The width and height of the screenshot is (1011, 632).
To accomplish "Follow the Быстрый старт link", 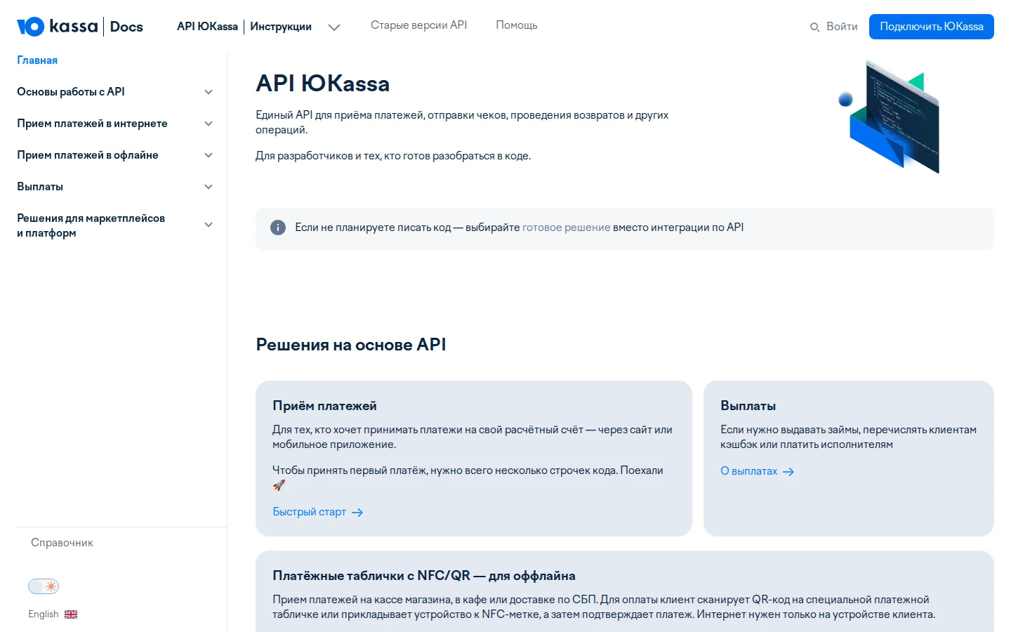I will 309,512.
